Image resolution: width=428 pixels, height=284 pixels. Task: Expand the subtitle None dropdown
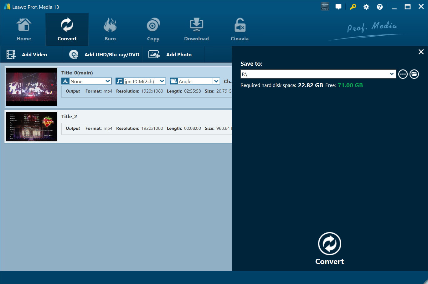coord(108,81)
